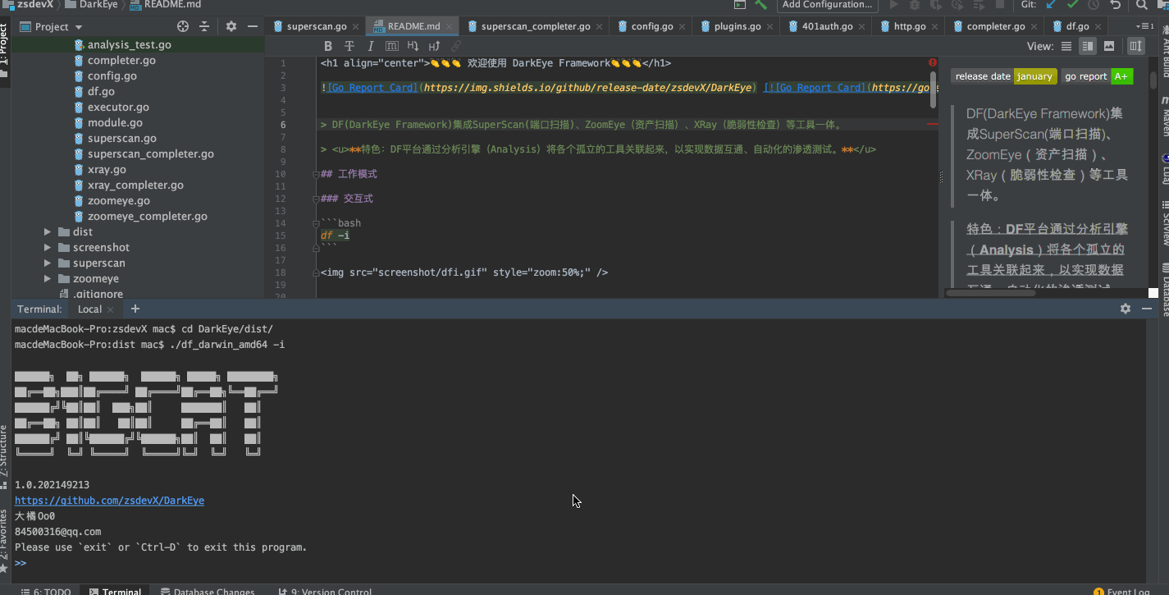Toggle the Database right-side panel
The image size is (1169, 595).
(x=1163, y=291)
